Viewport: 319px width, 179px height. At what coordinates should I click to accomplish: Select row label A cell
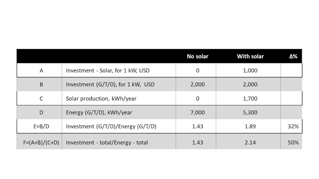[41, 71]
